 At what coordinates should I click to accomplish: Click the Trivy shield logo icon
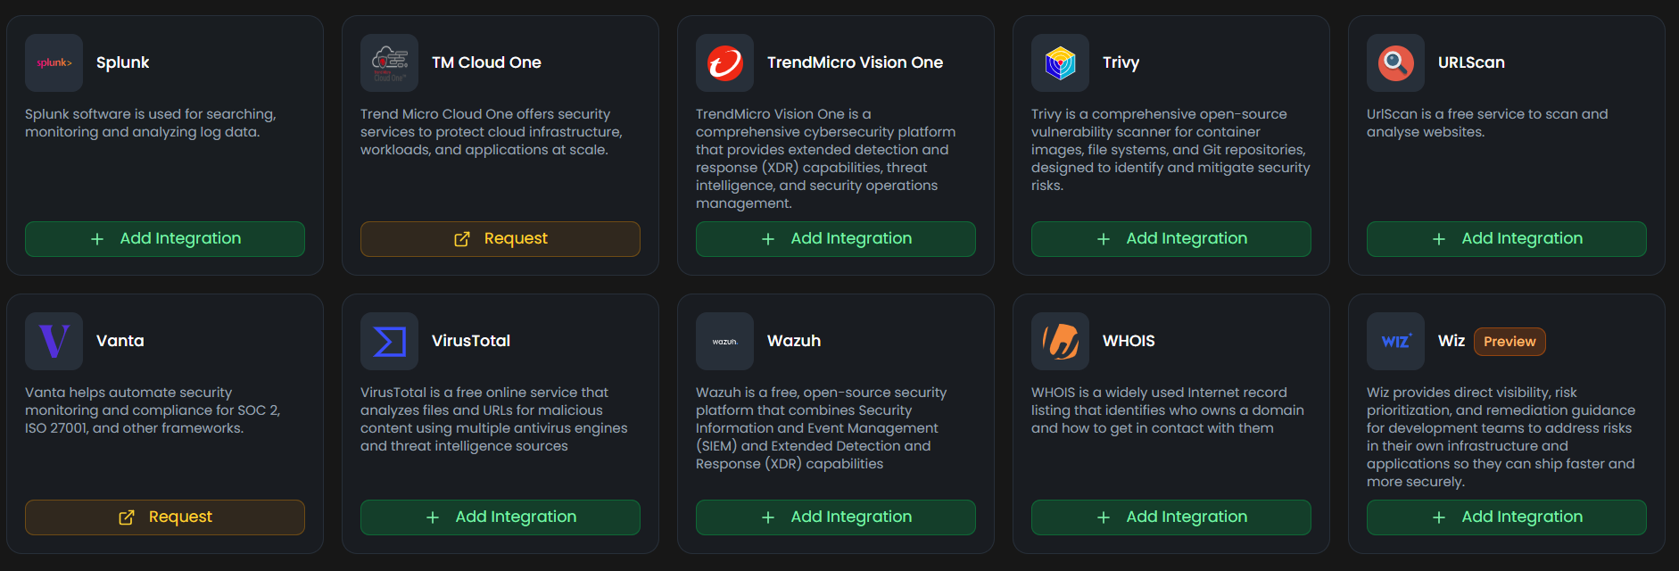[x=1060, y=62]
